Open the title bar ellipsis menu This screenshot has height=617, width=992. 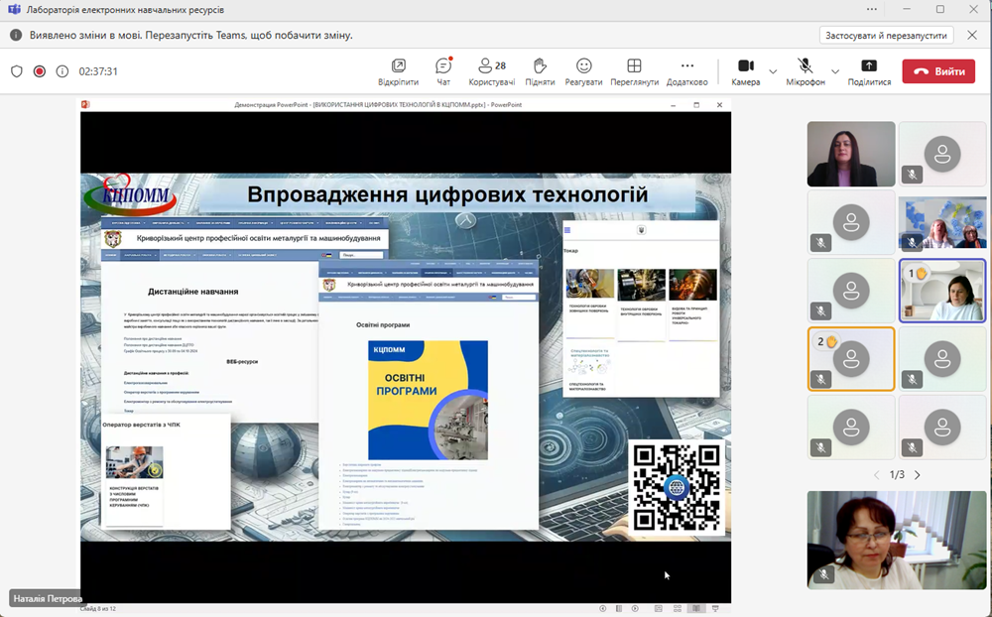(x=871, y=10)
